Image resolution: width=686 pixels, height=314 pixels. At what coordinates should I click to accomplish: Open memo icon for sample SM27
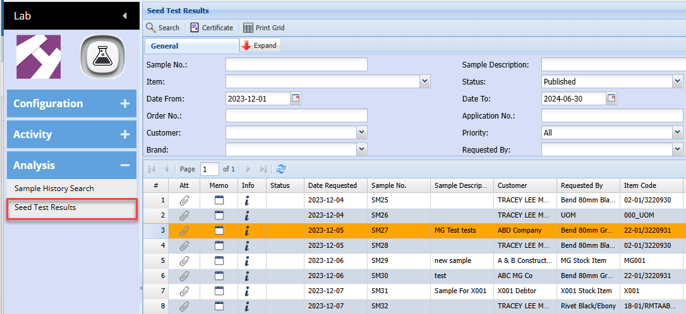219,231
